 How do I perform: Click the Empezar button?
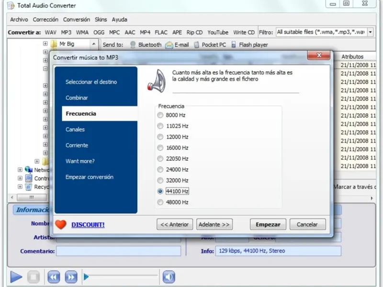click(268, 224)
